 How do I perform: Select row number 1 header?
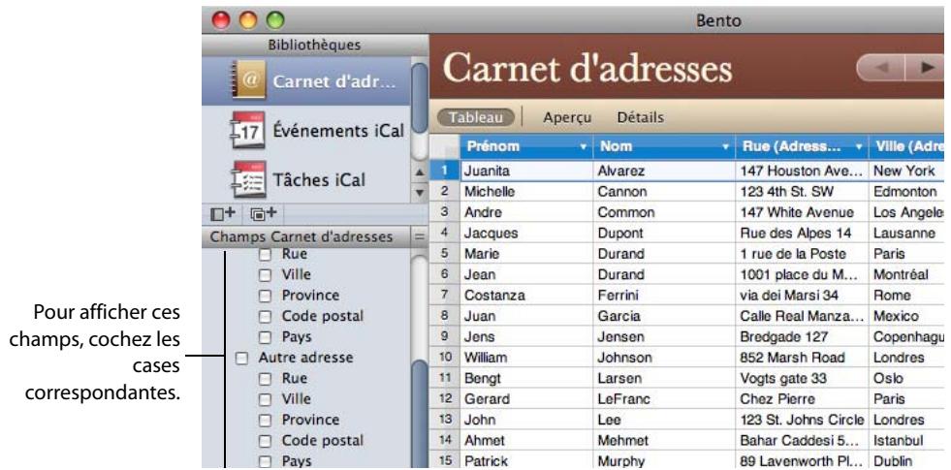(x=445, y=171)
